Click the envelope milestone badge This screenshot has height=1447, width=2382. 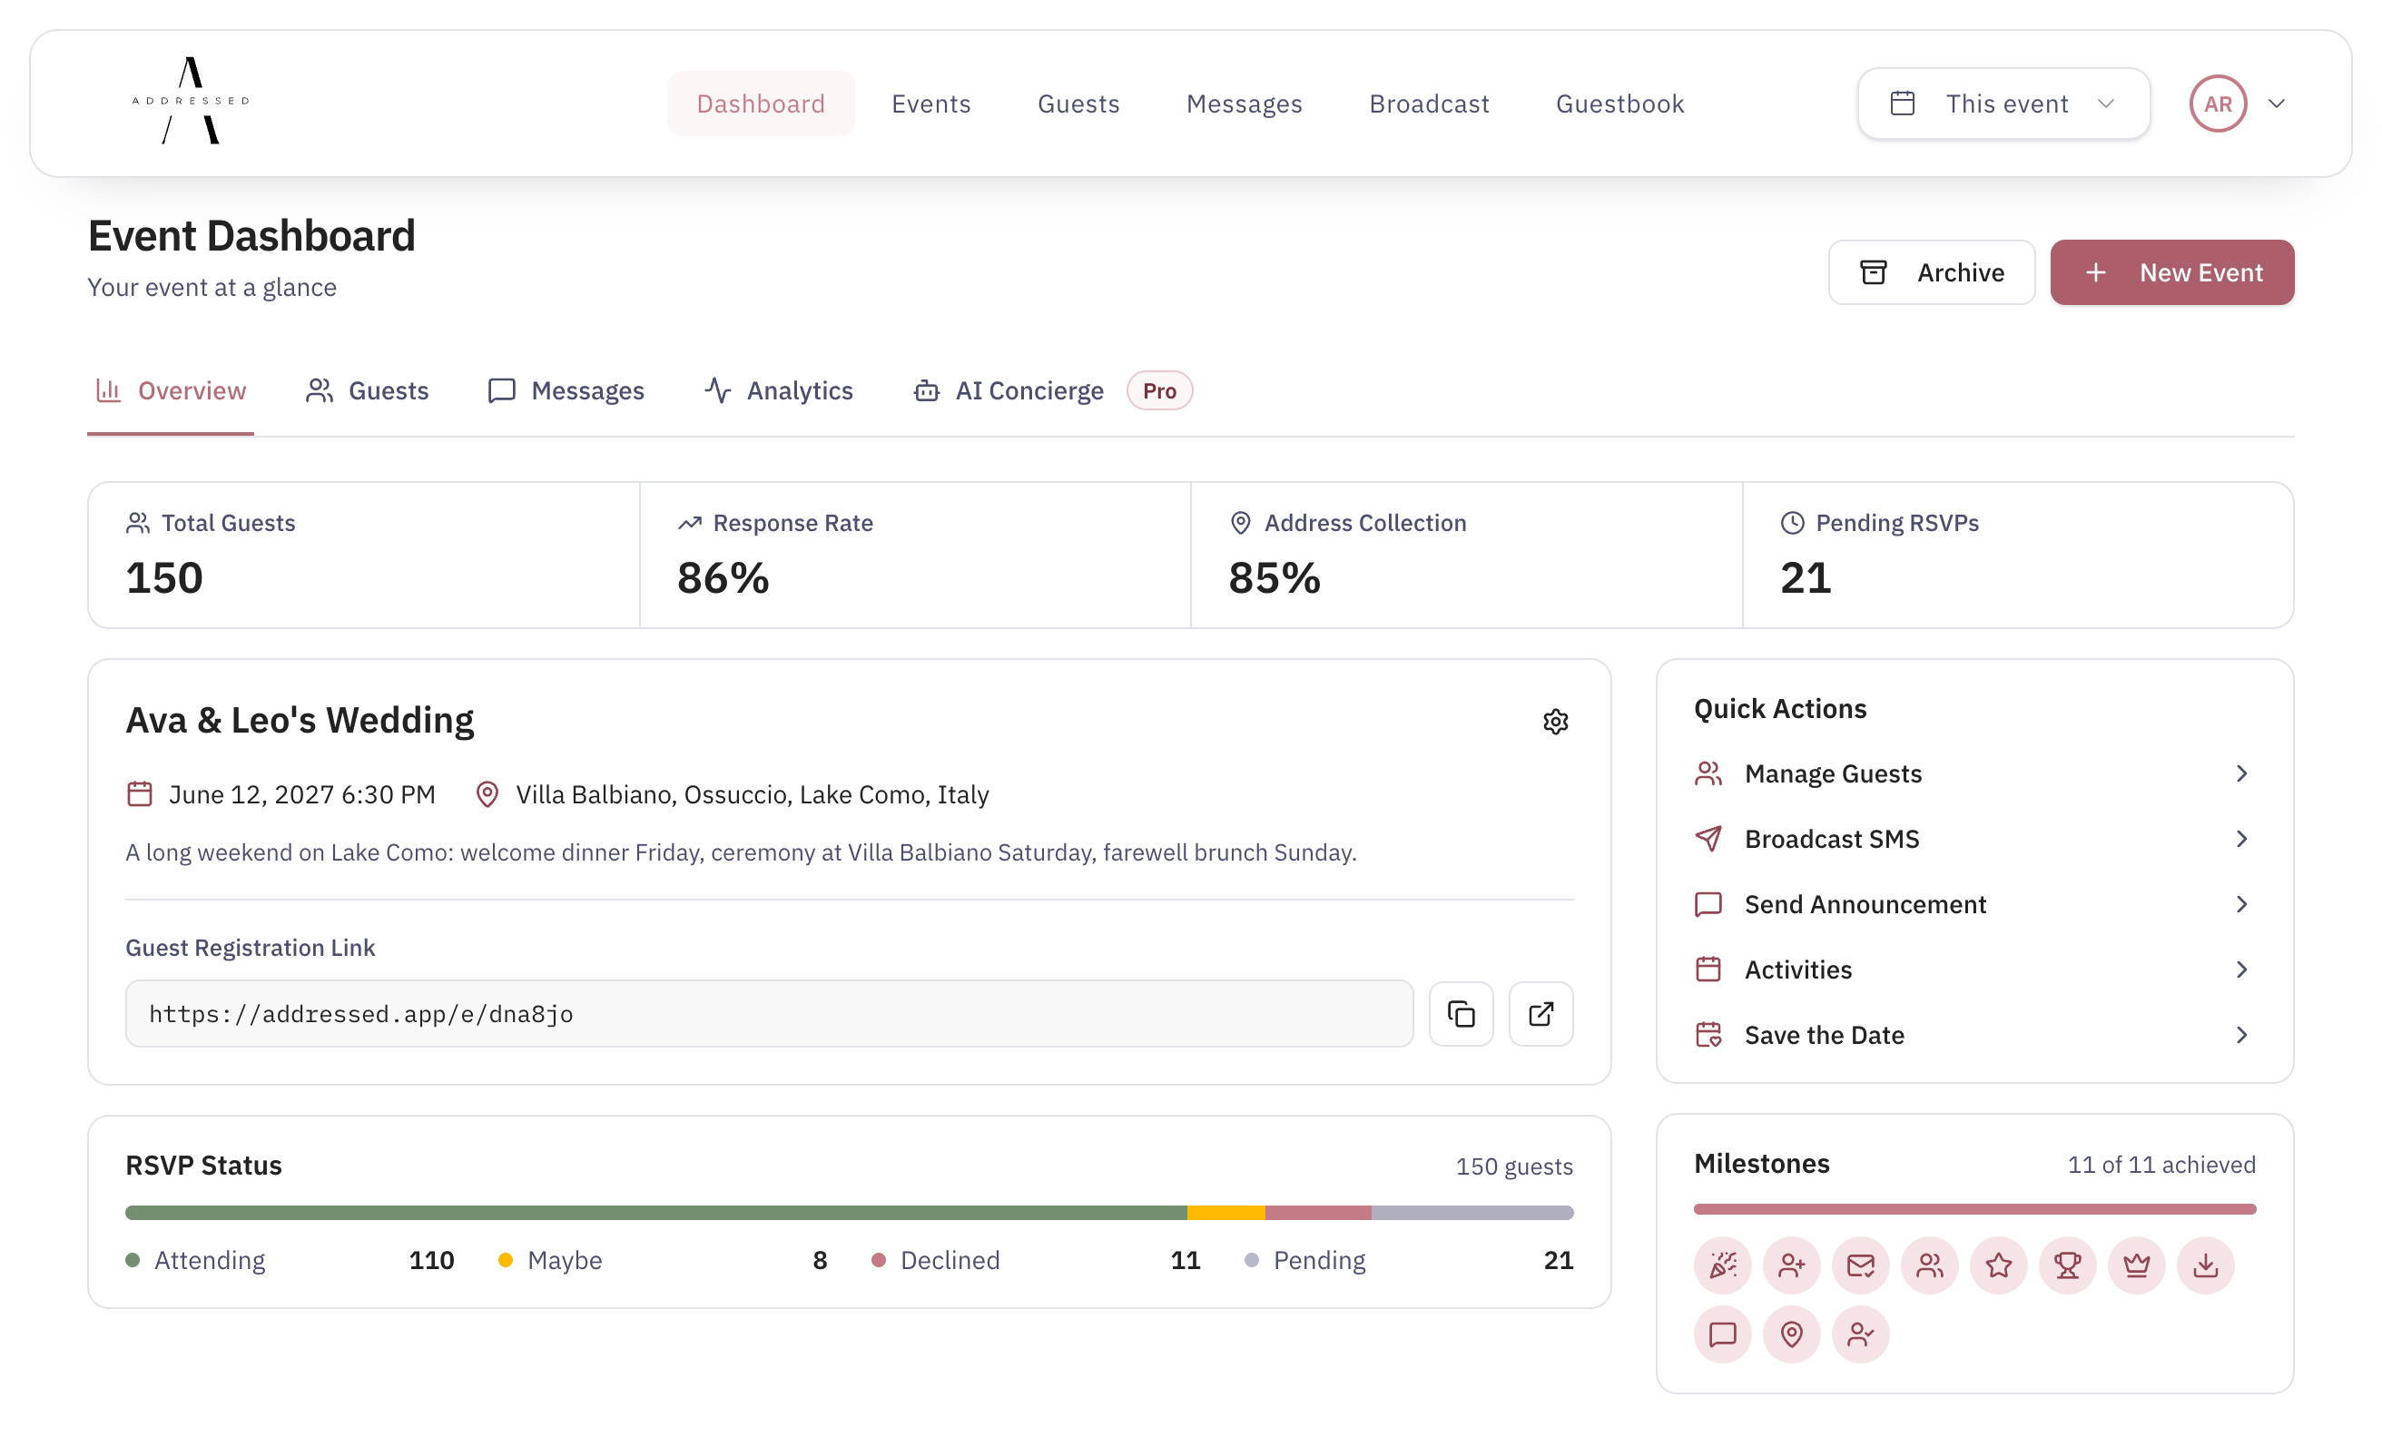(1860, 1265)
